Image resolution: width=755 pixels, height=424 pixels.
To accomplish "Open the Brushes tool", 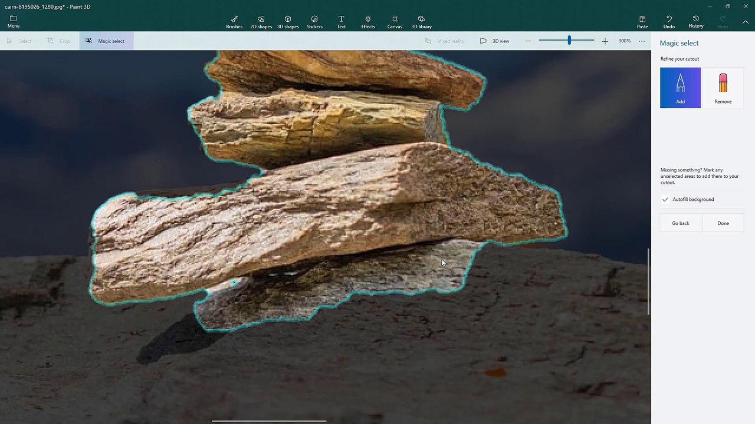I will click(x=234, y=22).
